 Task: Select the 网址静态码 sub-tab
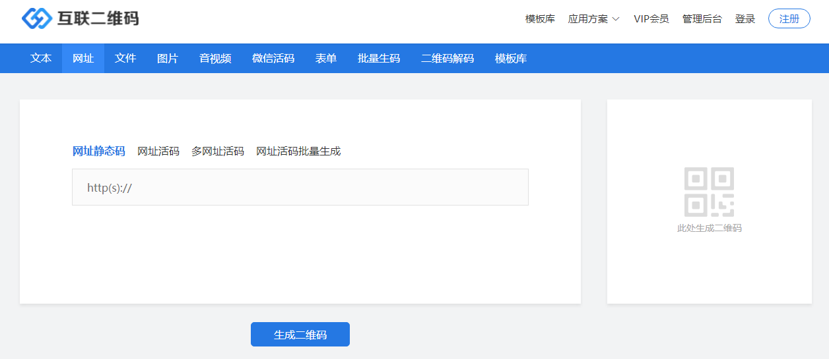point(98,152)
